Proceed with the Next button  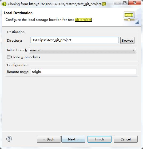click(73, 139)
